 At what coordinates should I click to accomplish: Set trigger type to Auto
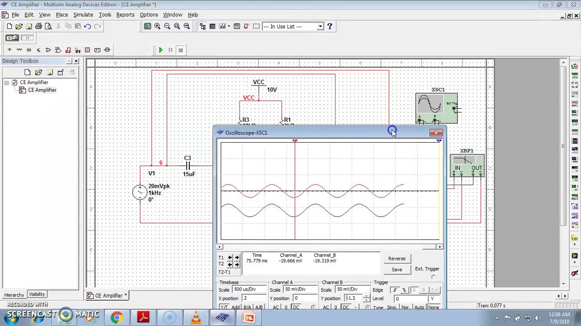[419, 307]
